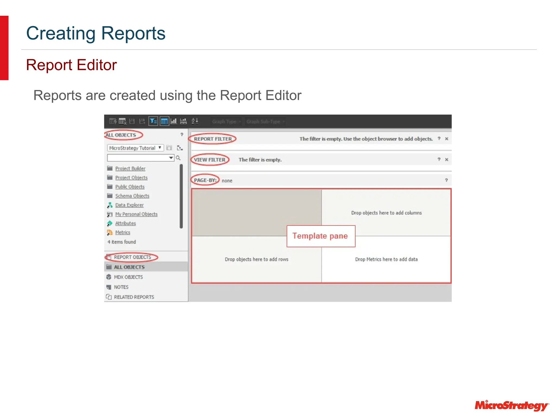Screen dimensions: 556x417
Task: Click the help icon in Report Filter
Action: click(439, 138)
